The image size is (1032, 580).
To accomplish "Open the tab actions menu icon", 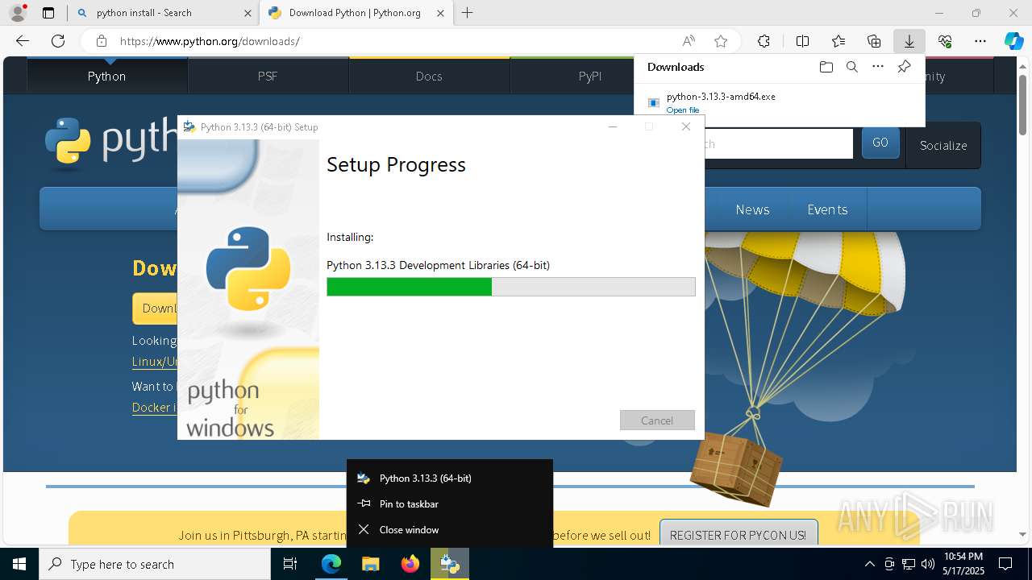I will coord(48,13).
